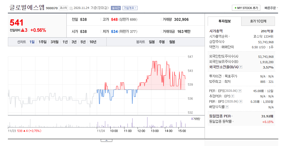Switch chart to 3개월 period
This screenshot has width=282, height=146.
click(x=55, y=42)
